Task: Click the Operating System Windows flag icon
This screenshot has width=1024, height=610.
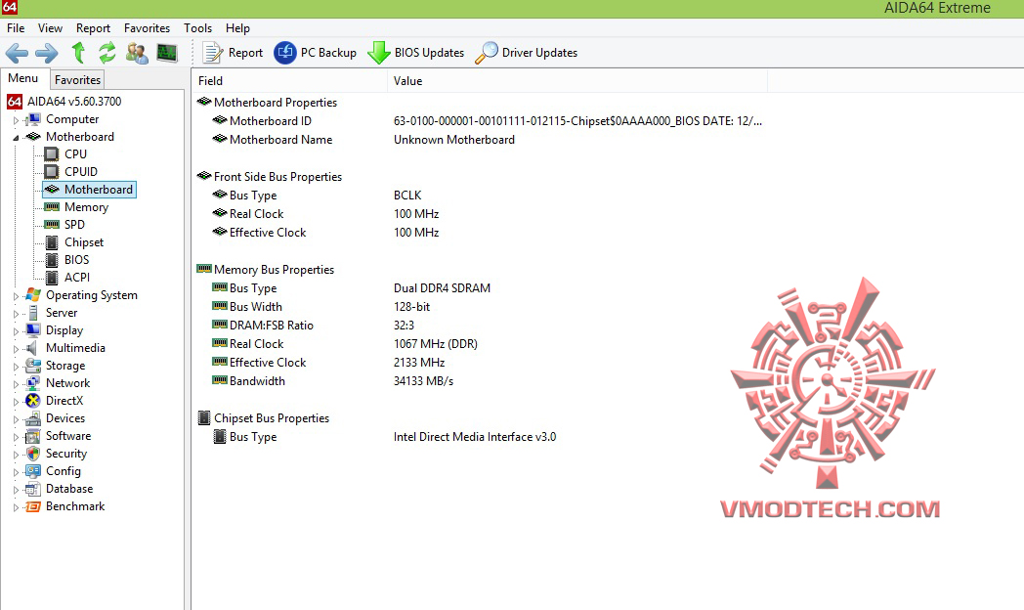Action: point(32,295)
